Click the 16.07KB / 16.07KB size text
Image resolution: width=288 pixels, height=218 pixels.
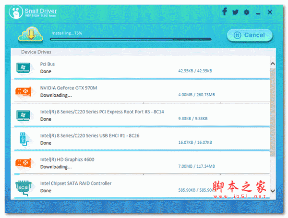(x=195, y=142)
